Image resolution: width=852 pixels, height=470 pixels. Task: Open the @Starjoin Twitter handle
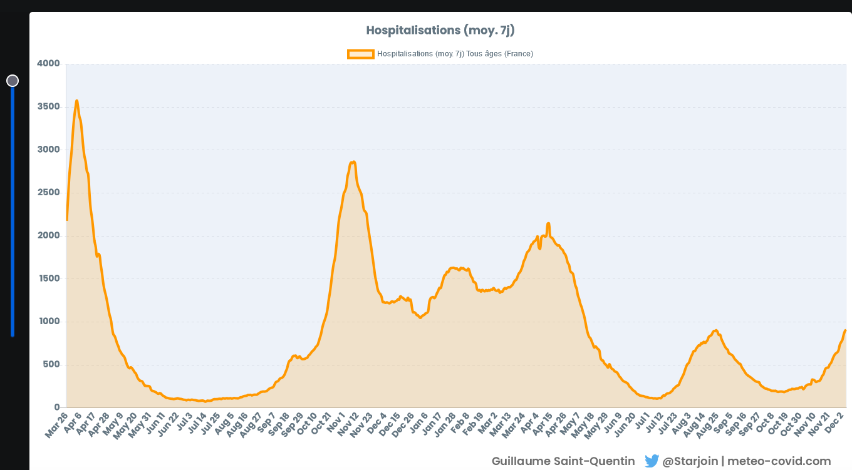click(690, 461)
